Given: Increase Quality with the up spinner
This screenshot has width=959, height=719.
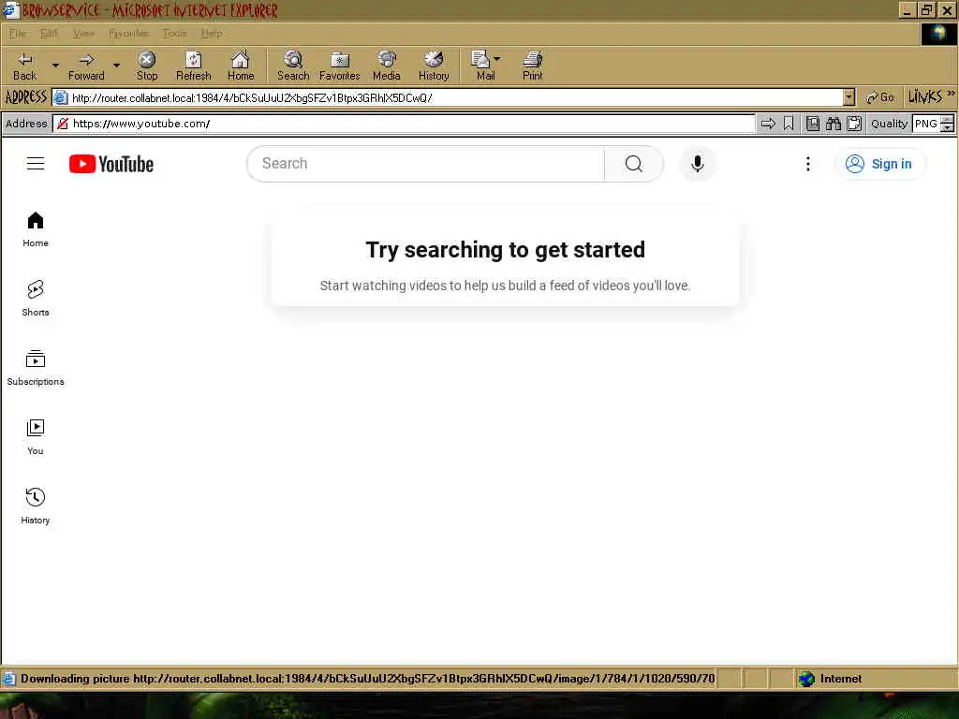Looking at the screenshot, I should 947,119.
